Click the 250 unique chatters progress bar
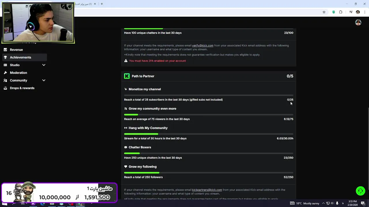The height and width of the screenshot is (207, 369). [209, 153]
